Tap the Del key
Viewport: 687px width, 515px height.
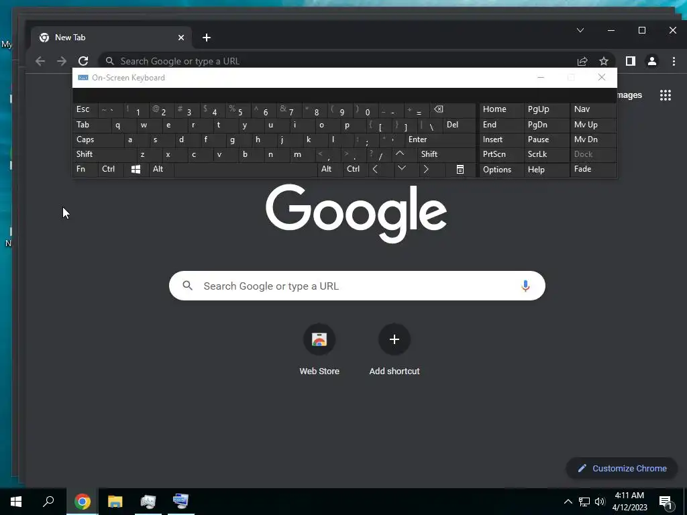pos(459,125)
